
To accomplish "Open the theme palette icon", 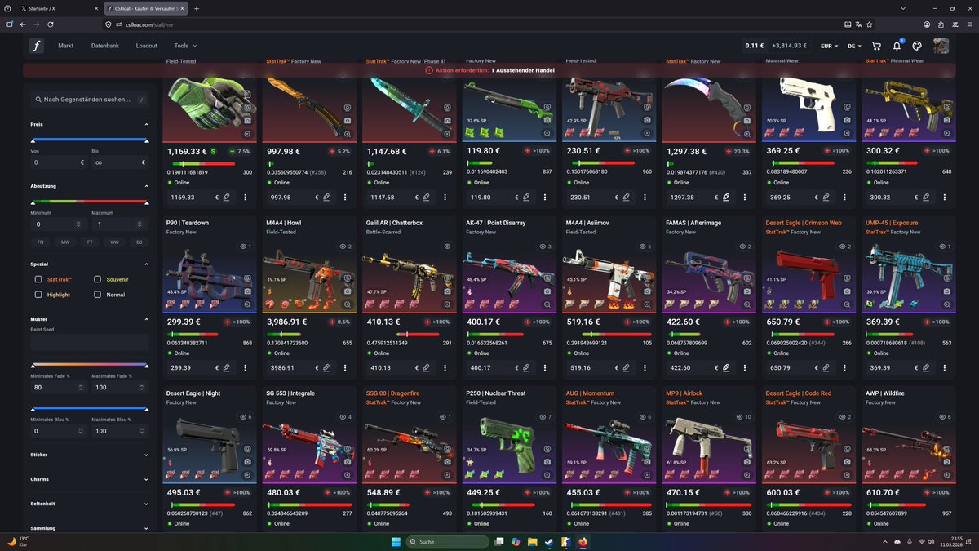I will 917,46.
